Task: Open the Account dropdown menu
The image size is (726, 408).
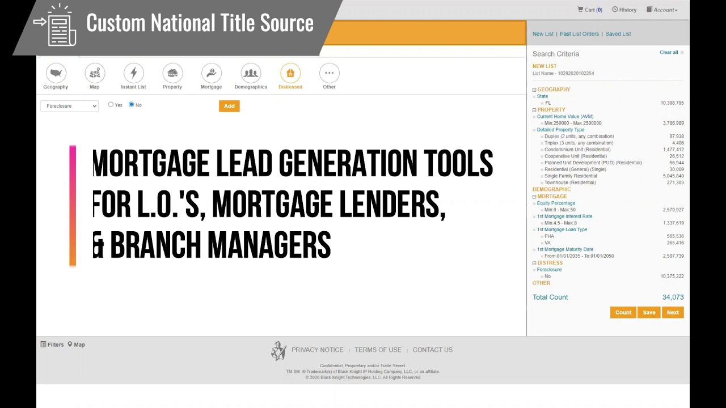Action: click(662, 10)
